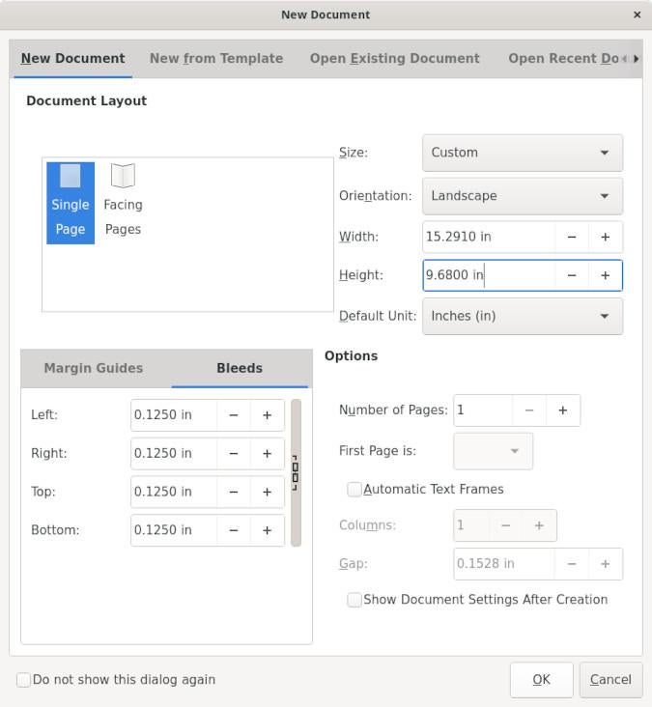652x707 pixels.
Task: Increase Width with the plus button
Action: tap(606, 237)
